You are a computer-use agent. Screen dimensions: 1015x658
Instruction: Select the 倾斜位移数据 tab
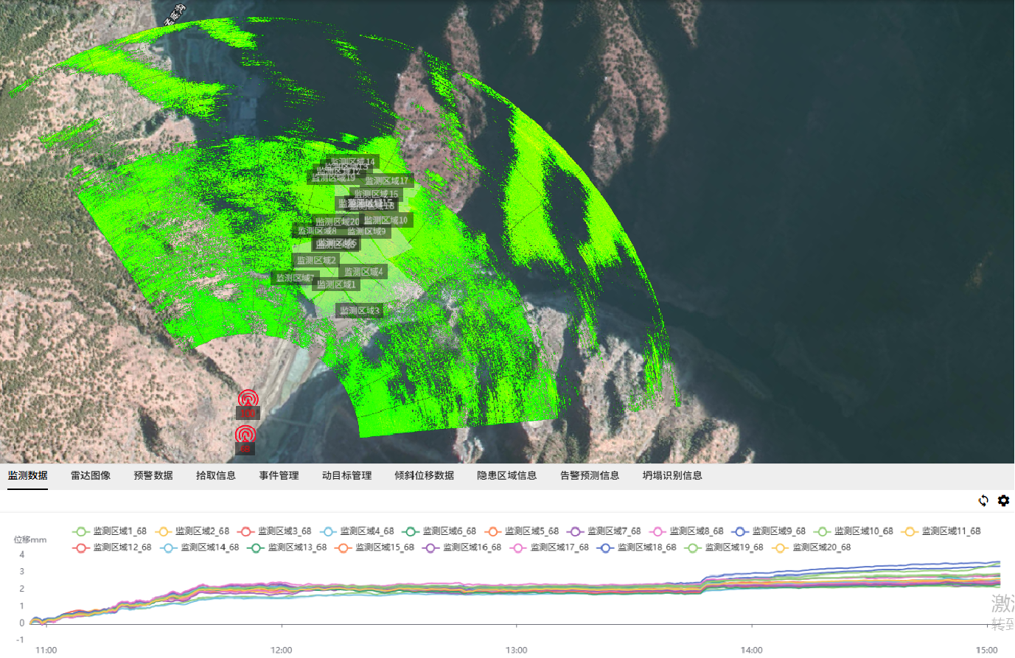[424, 476]
